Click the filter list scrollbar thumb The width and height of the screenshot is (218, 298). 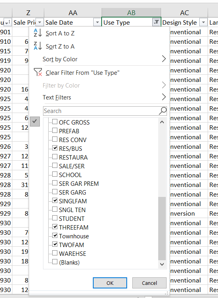(x=162, y=228)
